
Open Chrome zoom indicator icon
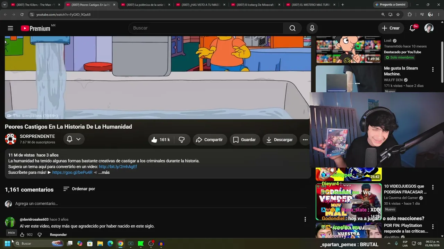point(383,15)
